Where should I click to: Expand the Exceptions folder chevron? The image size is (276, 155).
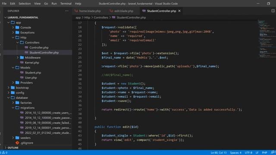click(13, 33)
